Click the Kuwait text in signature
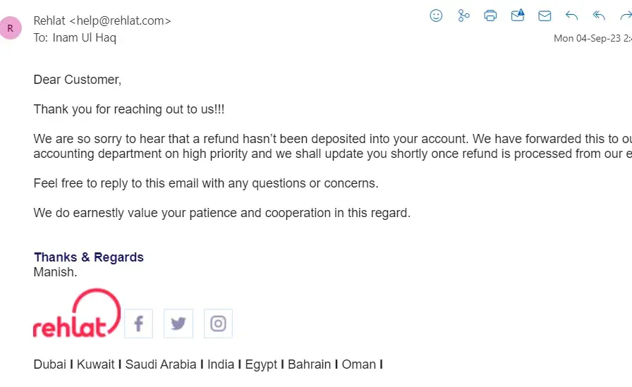The width and height of the screenshot is (632, 387). [x=95, y=364]
